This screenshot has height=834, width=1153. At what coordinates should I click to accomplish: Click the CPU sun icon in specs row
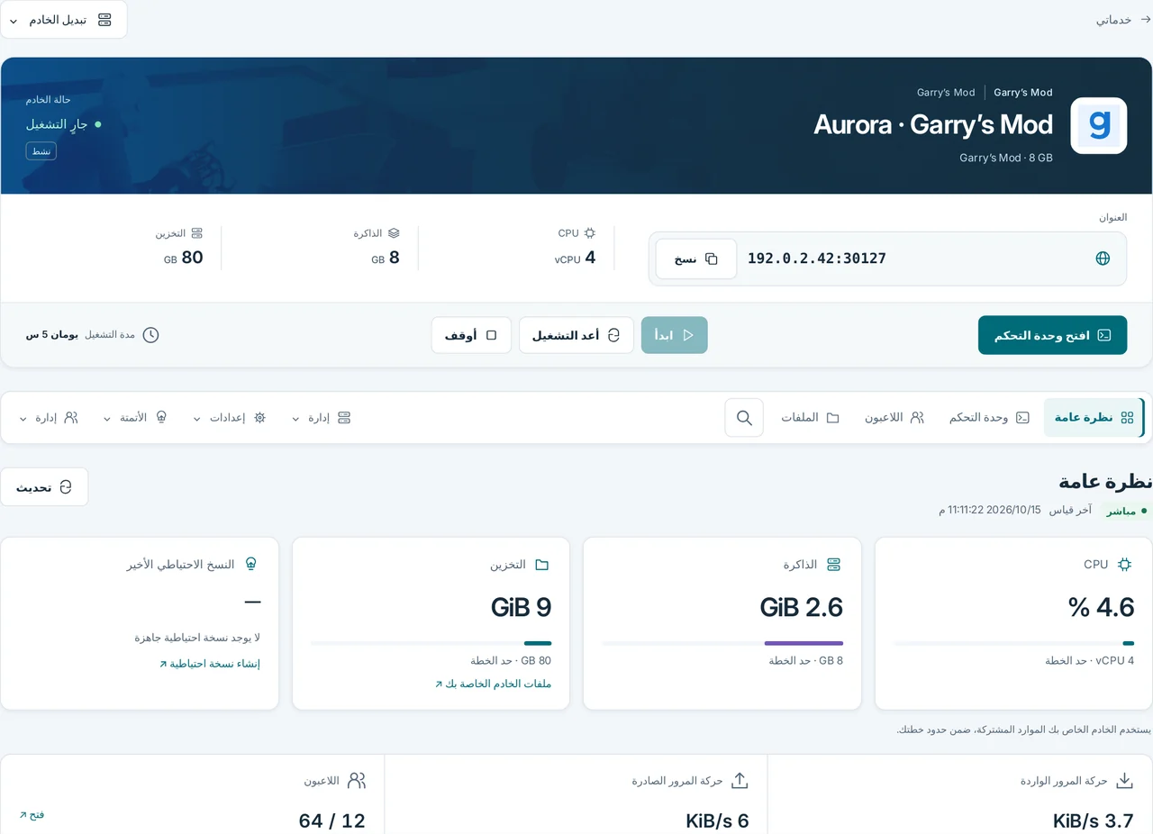click(590, 232)
